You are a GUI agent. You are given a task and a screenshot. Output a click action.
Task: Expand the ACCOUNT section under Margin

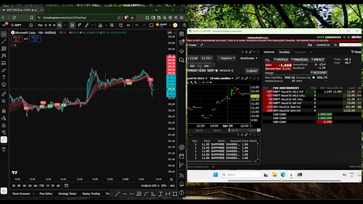click(319, 72)
